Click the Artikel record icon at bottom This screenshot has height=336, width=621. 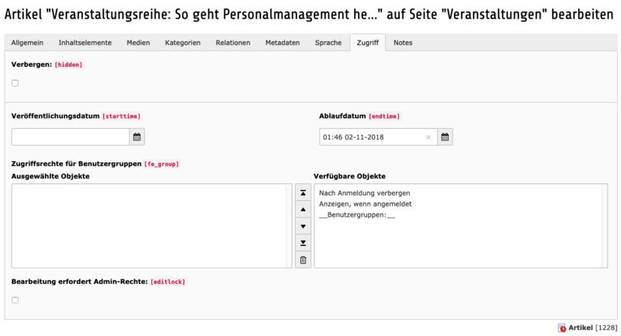[x=562, y=328]
